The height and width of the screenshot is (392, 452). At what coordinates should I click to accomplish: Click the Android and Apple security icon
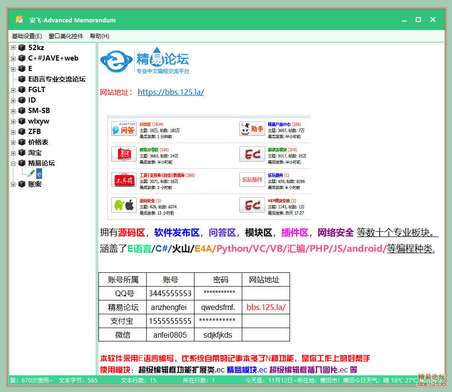tap(124, 205)
